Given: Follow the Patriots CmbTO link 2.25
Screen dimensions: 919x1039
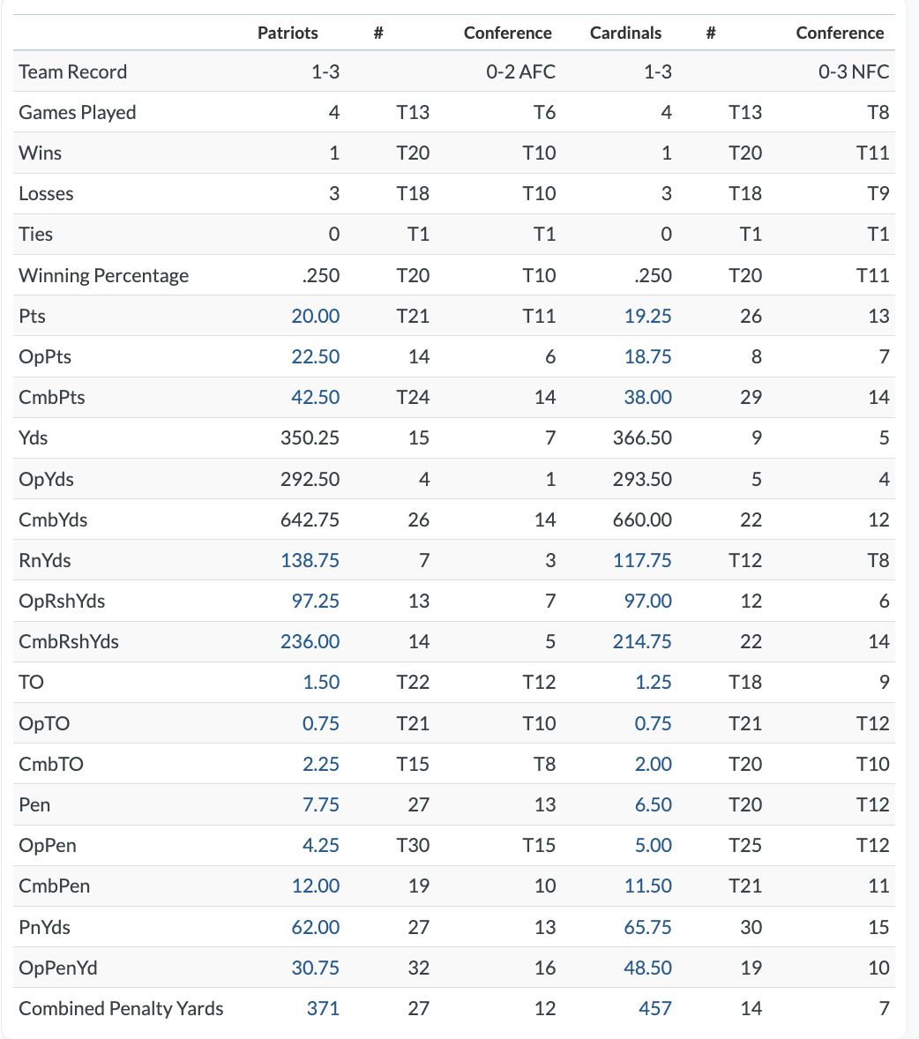Looking at the screenshot, I should pos(320,764).
